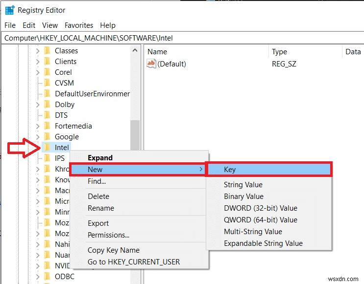Expand the Google key
364x284 pixels.
point(38,137)
